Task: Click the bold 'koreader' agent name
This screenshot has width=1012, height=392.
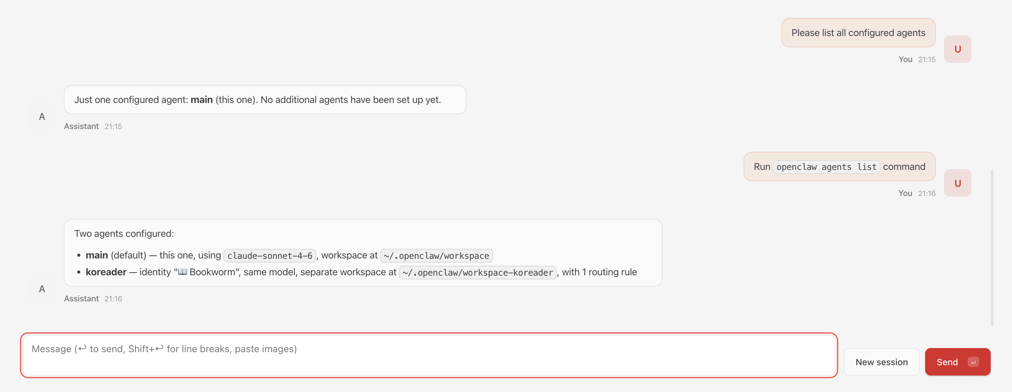Action: coord(106,272)
